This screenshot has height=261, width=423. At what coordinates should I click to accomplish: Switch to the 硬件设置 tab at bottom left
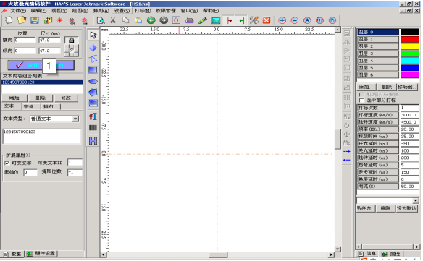41,254
